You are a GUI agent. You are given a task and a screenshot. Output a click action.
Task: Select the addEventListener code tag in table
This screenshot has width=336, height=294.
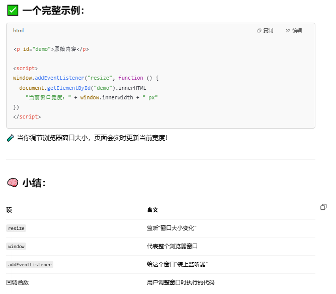point(30,265)
